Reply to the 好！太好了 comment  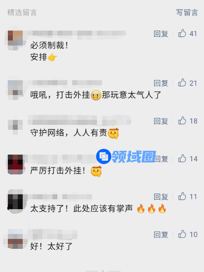tap(161, 234)
